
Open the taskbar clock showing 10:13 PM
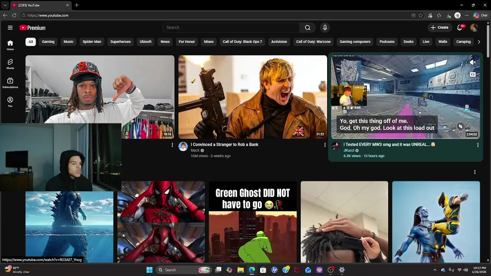pyautogui.click(x=479, y=270)
